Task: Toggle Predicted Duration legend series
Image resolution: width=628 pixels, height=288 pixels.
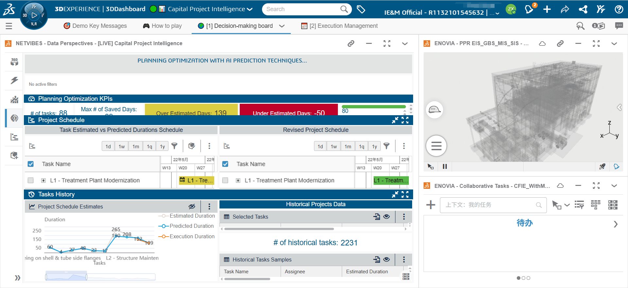Action: click(186, 226)
